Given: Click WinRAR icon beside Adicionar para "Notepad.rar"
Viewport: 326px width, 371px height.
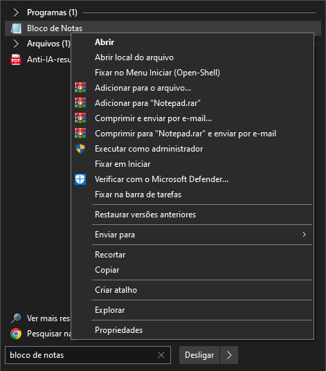Looking at the screenshot, I should 80,103.
